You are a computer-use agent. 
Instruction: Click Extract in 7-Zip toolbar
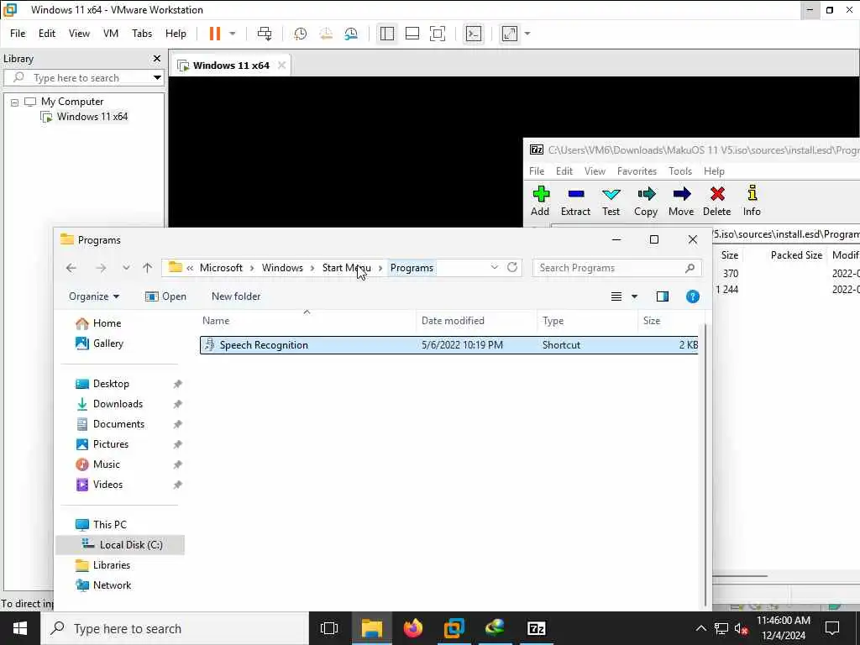(x=575, y=201)
